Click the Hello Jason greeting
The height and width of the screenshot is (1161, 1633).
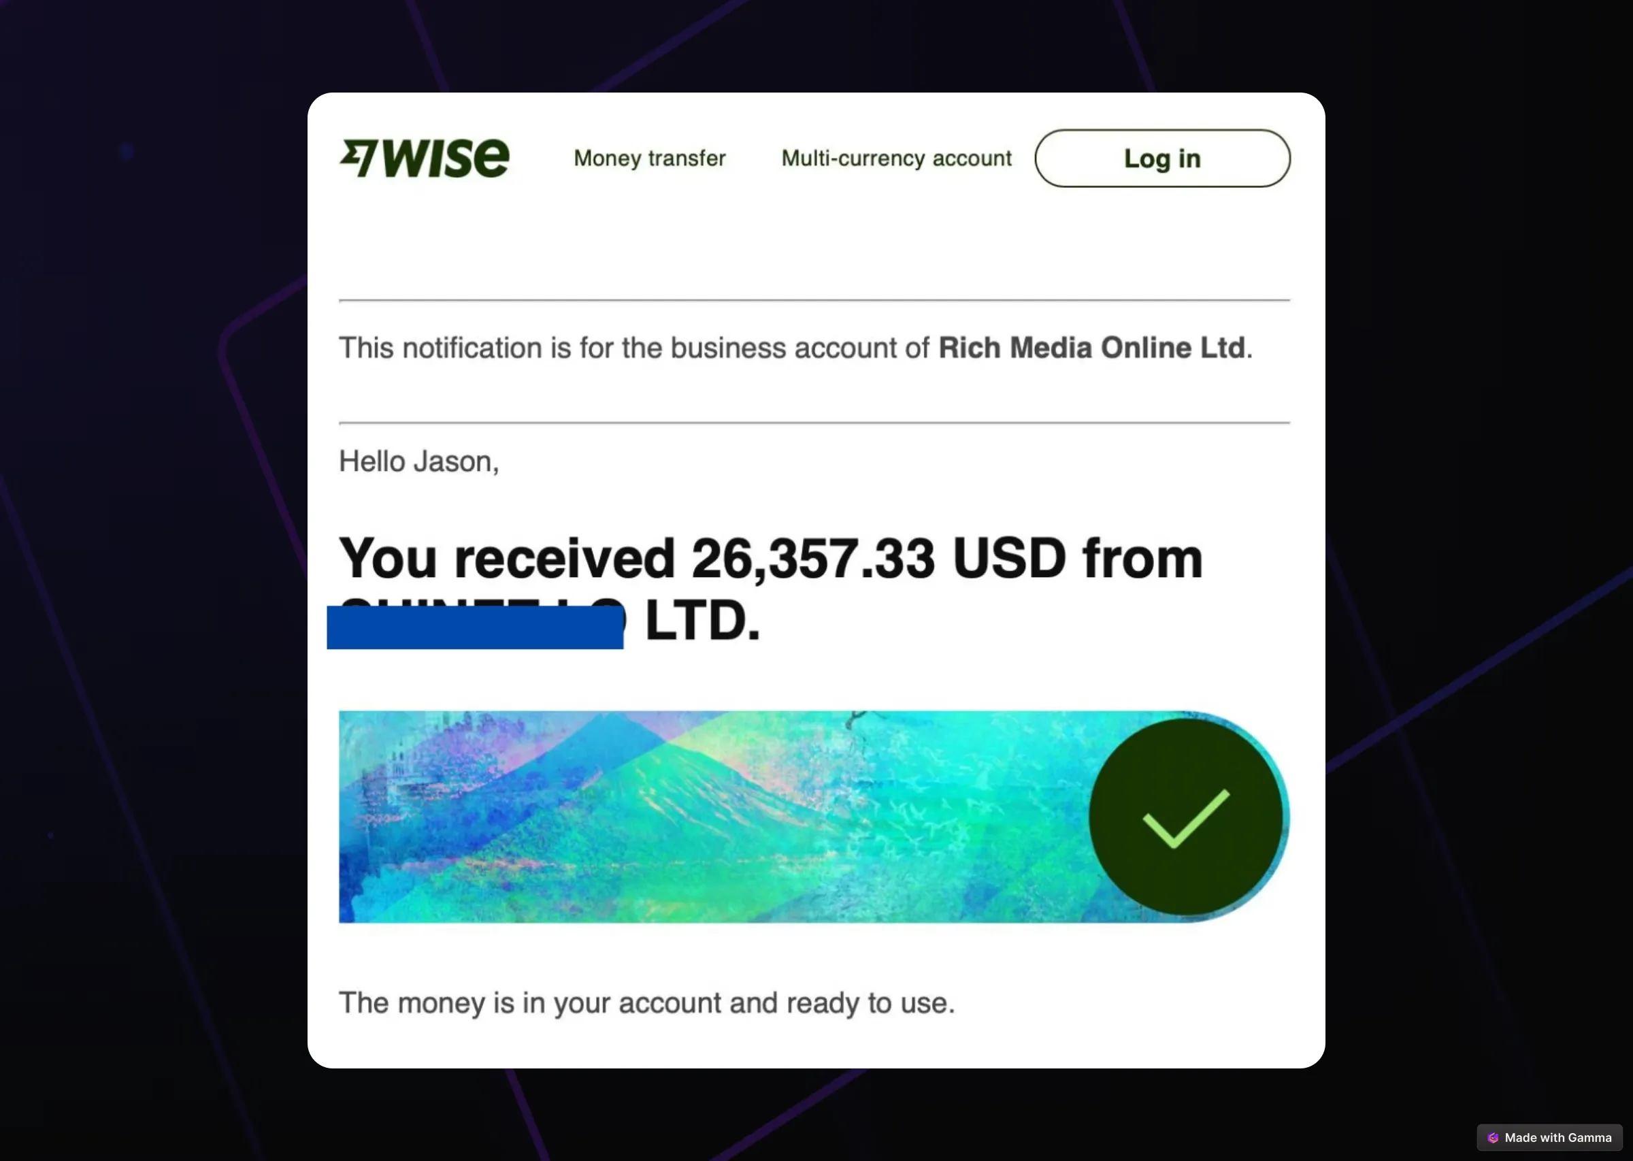pos(418,462)
